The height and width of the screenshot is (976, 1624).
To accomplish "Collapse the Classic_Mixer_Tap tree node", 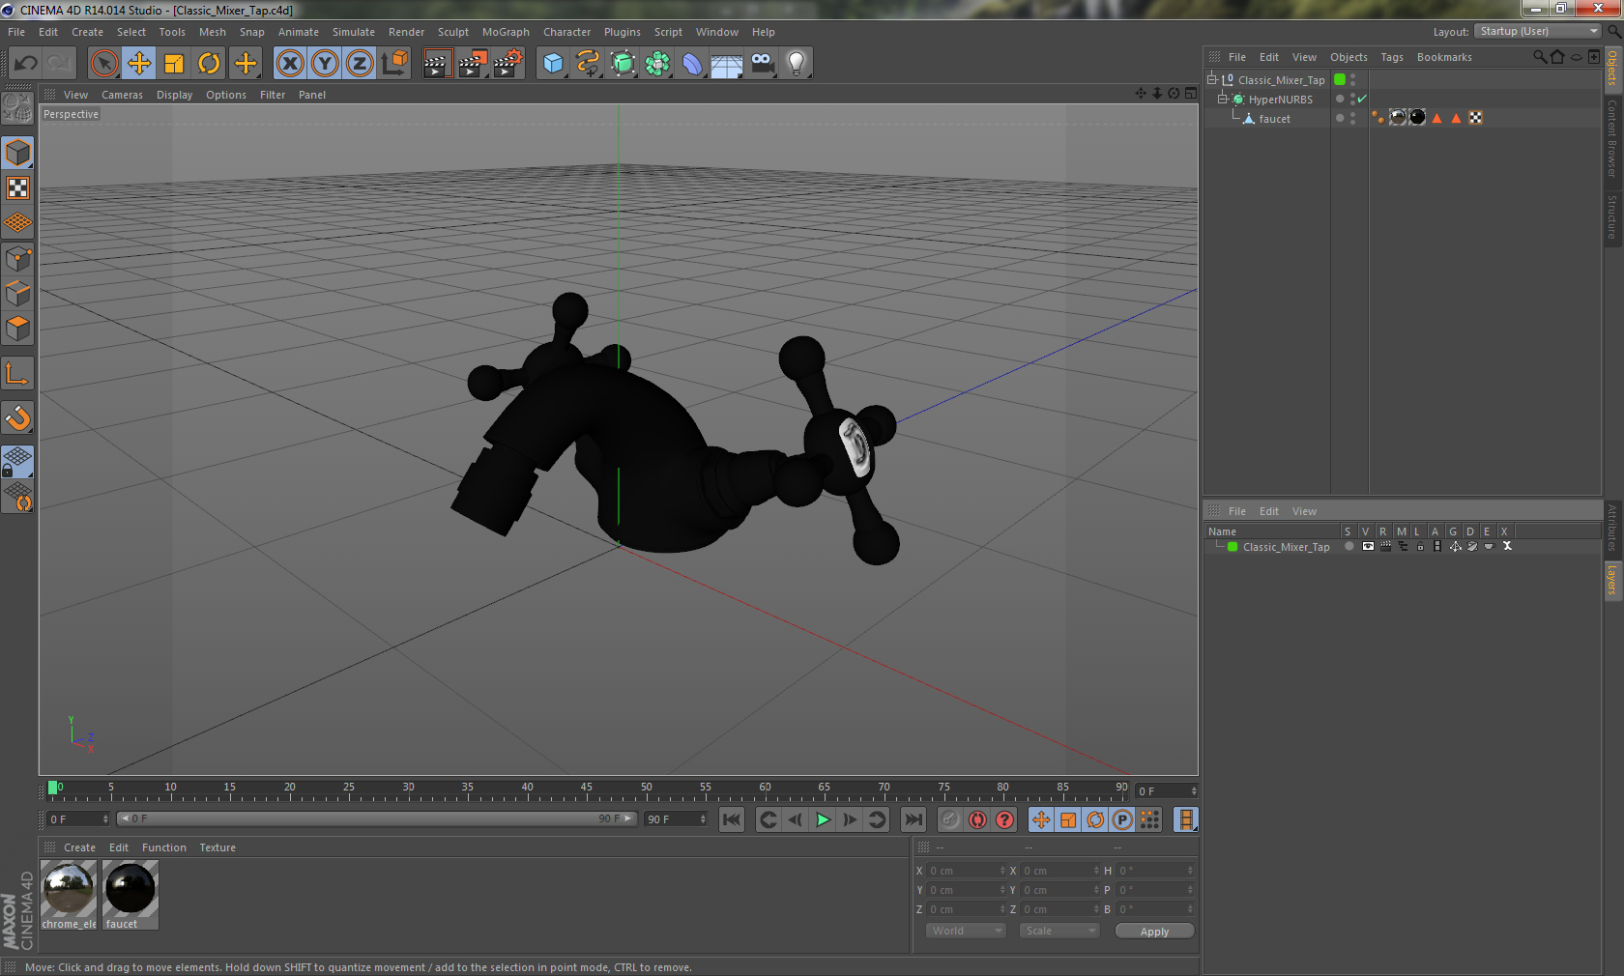I will (1211, 79).
